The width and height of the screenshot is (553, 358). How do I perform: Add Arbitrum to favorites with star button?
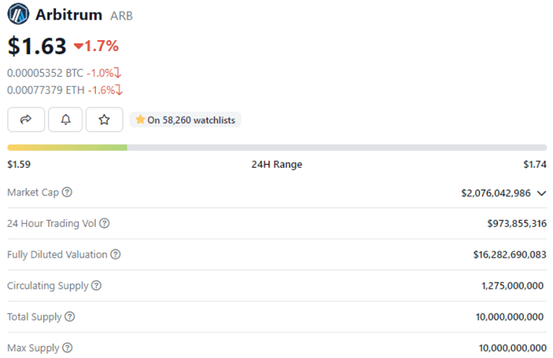pos(104,120)
